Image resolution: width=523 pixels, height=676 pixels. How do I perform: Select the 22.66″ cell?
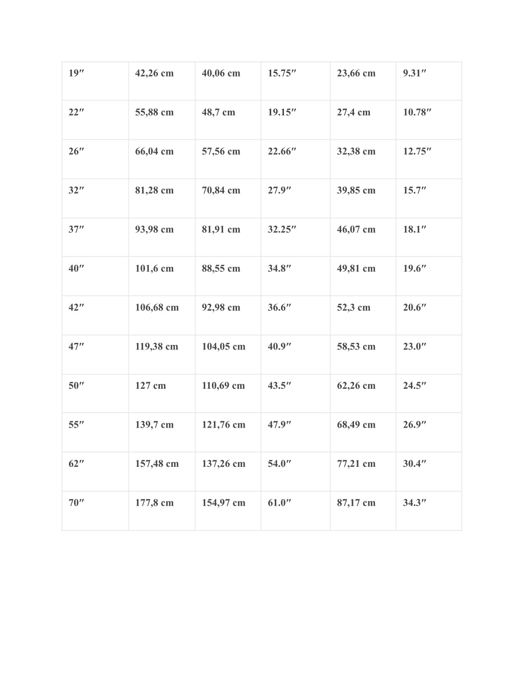295,159
